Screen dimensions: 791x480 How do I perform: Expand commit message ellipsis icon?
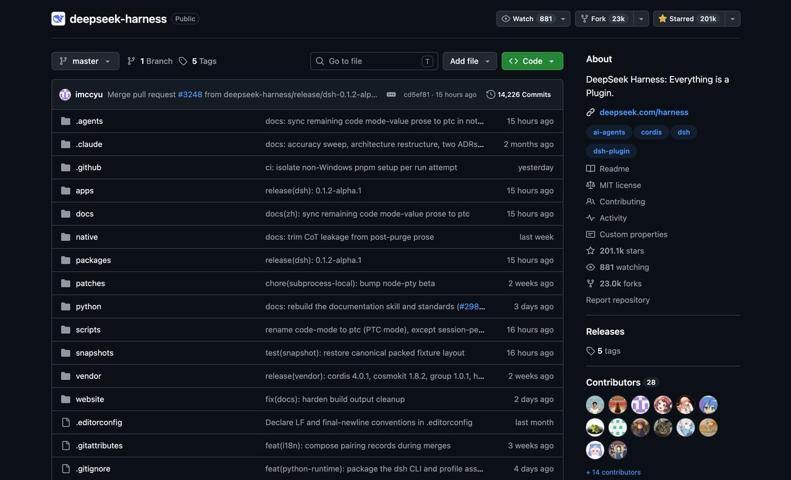(391, 95)
